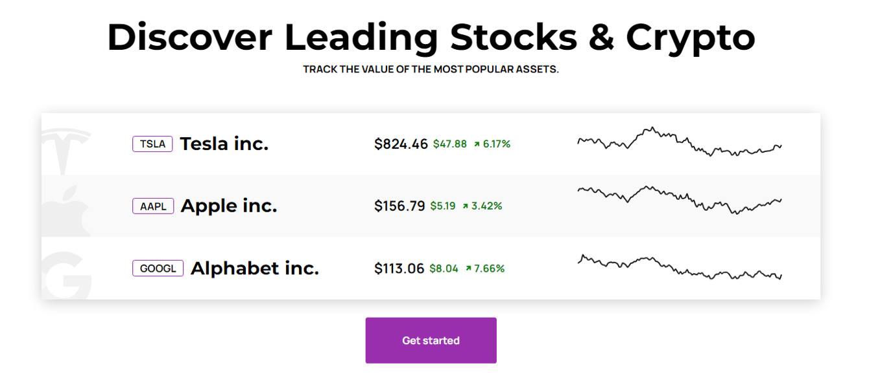
Task: Click the Tesla price $824.46
Action: click(401, 144)
